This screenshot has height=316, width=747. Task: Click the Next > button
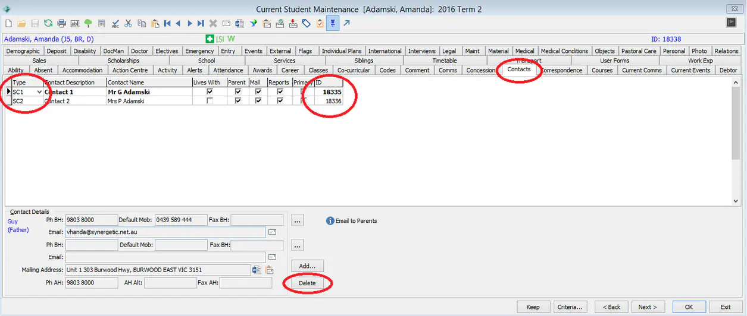pos(648,307)
